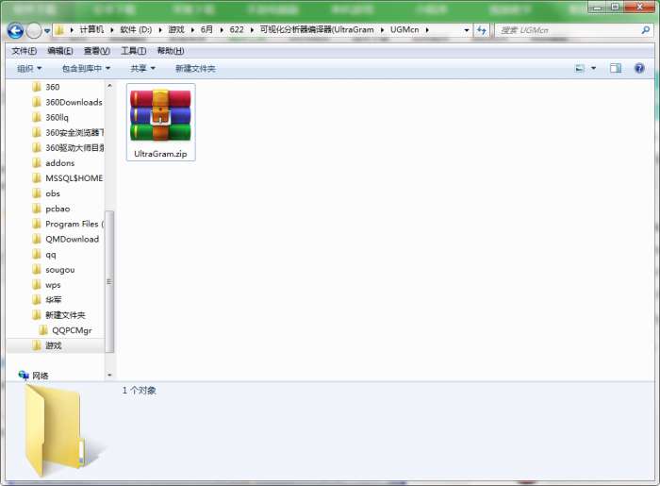The height and width of the screenshot is (486, 660).
Task: Expand the address bar history dropdown
Action: coord(466,30)
